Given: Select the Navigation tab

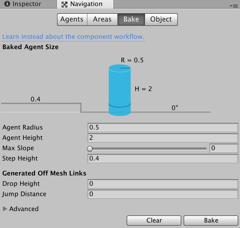Looking at the screenshot, I should [86, 4].
